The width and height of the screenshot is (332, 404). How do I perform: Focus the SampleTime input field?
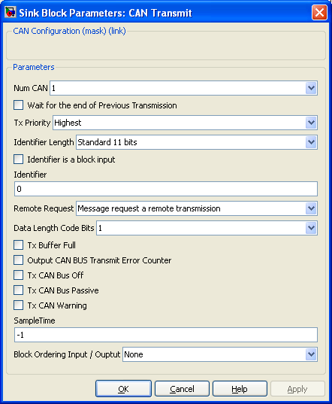click(166, 335)
